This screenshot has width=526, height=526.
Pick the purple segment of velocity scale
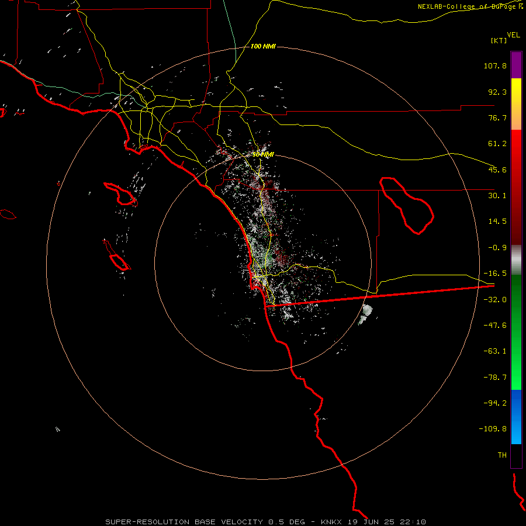coord(516,65)
